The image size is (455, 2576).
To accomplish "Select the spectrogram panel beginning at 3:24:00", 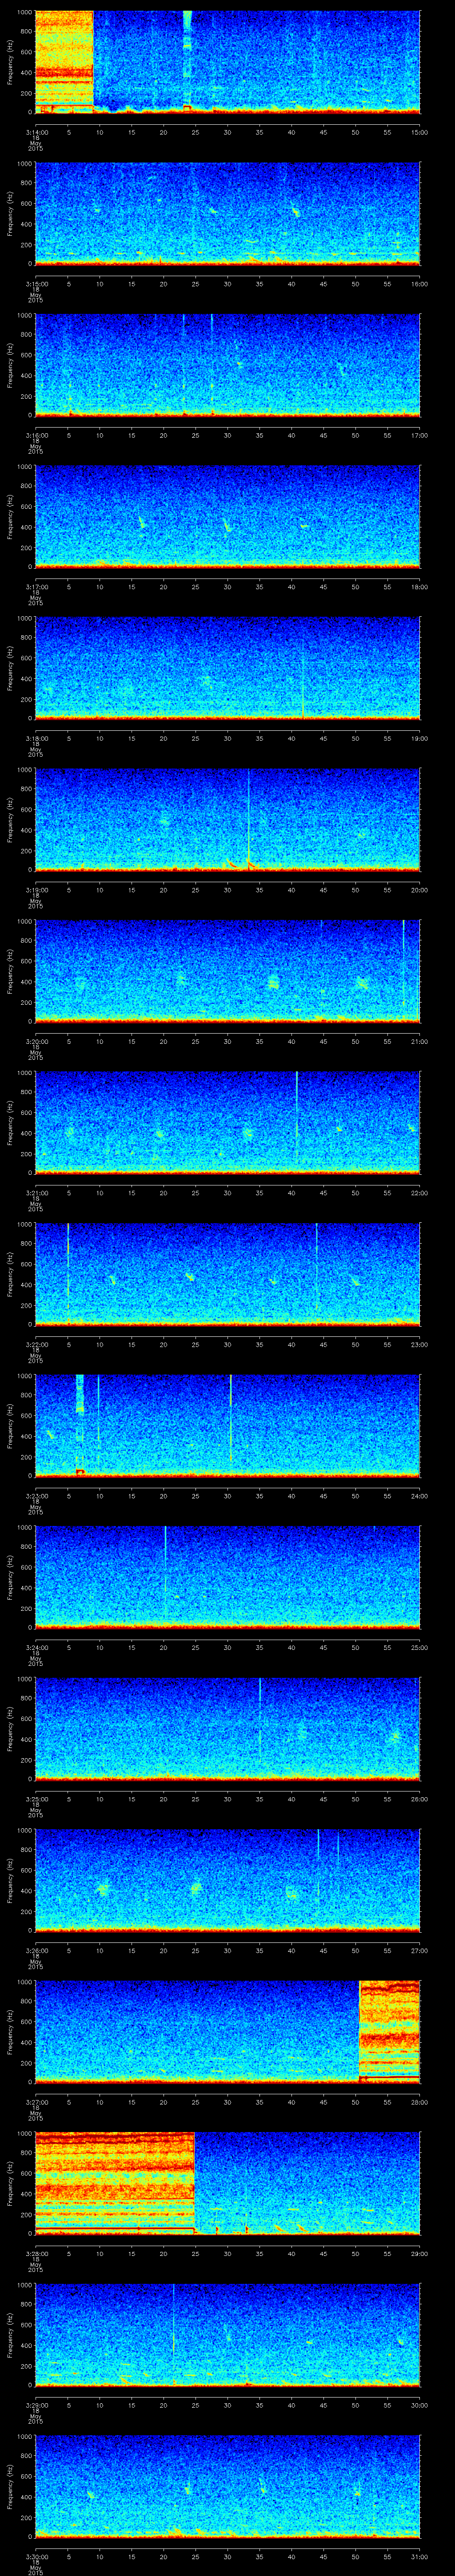I will [x=227, y=1577].
